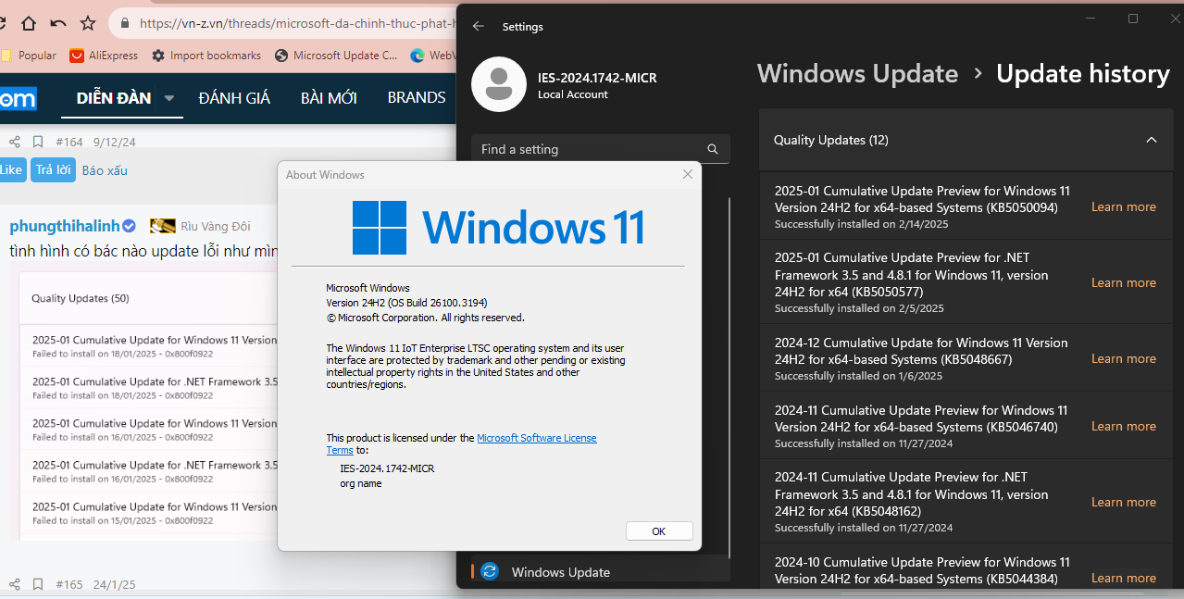Click Windows Update breadcrumb in Settings header
Image resolution: width=1184 pixels, height=599 pixels.
point(857,74)
